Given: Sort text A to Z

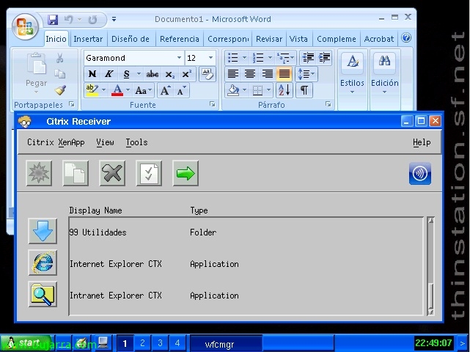Looking at the screenshot, I should (284, 90).
